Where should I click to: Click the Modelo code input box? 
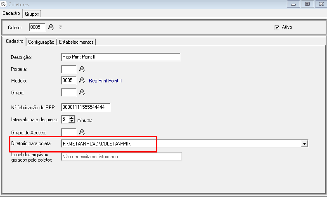69,80
